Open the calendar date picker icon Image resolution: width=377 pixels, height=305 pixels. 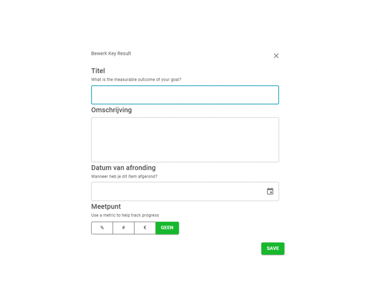click(270, 191)
